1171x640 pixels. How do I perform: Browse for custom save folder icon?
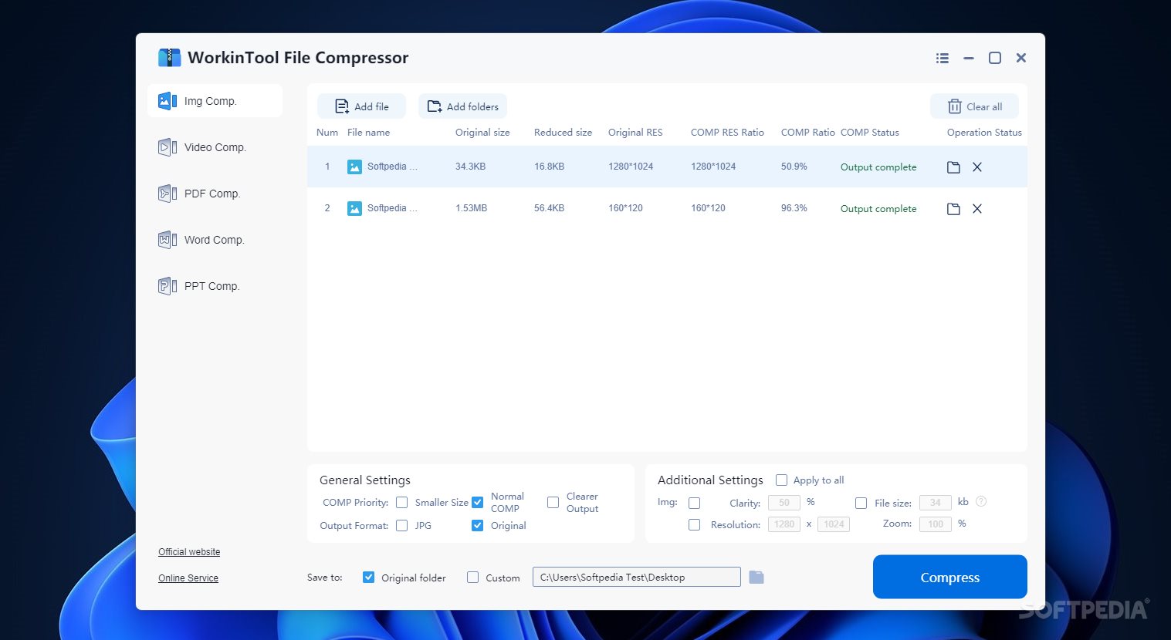[756, 577]
